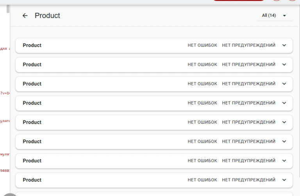The height and width of the screenshot is (196, 300).
Task: Click НЕТ ПРЕДУПРЕЖДЕНИЙ in the sixth Product row
Action: point(248,141)
